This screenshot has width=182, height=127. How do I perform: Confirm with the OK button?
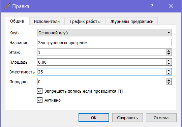coord(94,118)
